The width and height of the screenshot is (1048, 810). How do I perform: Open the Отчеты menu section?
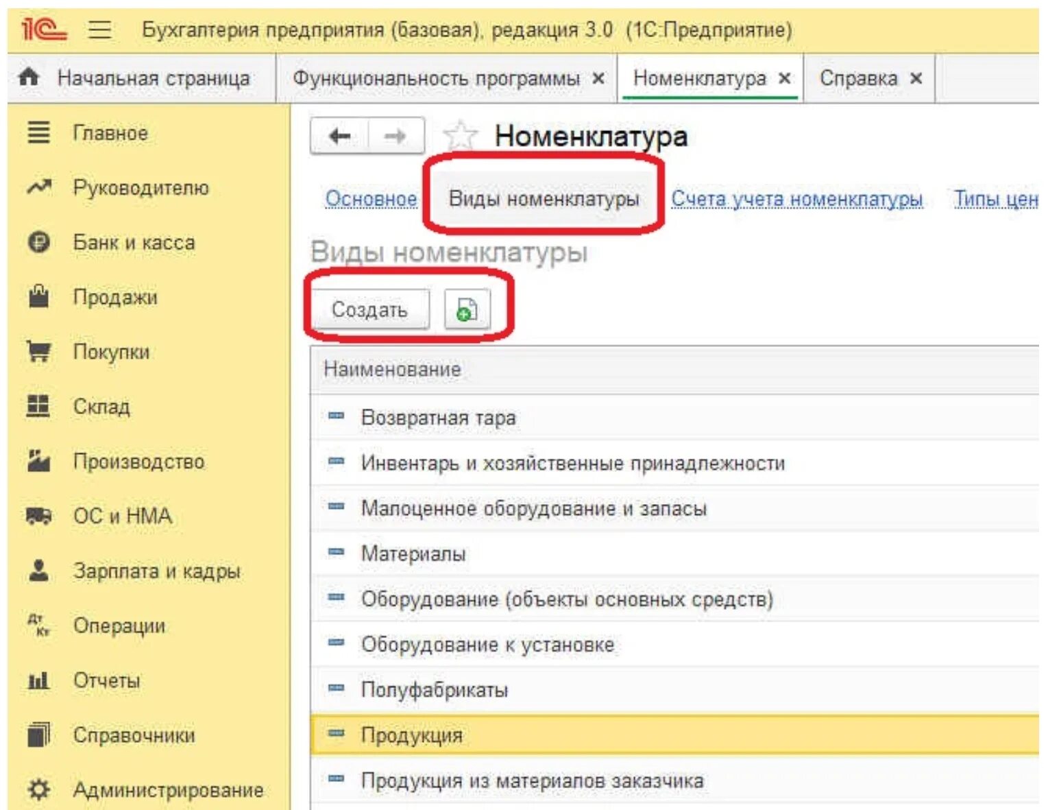(107, 680)
